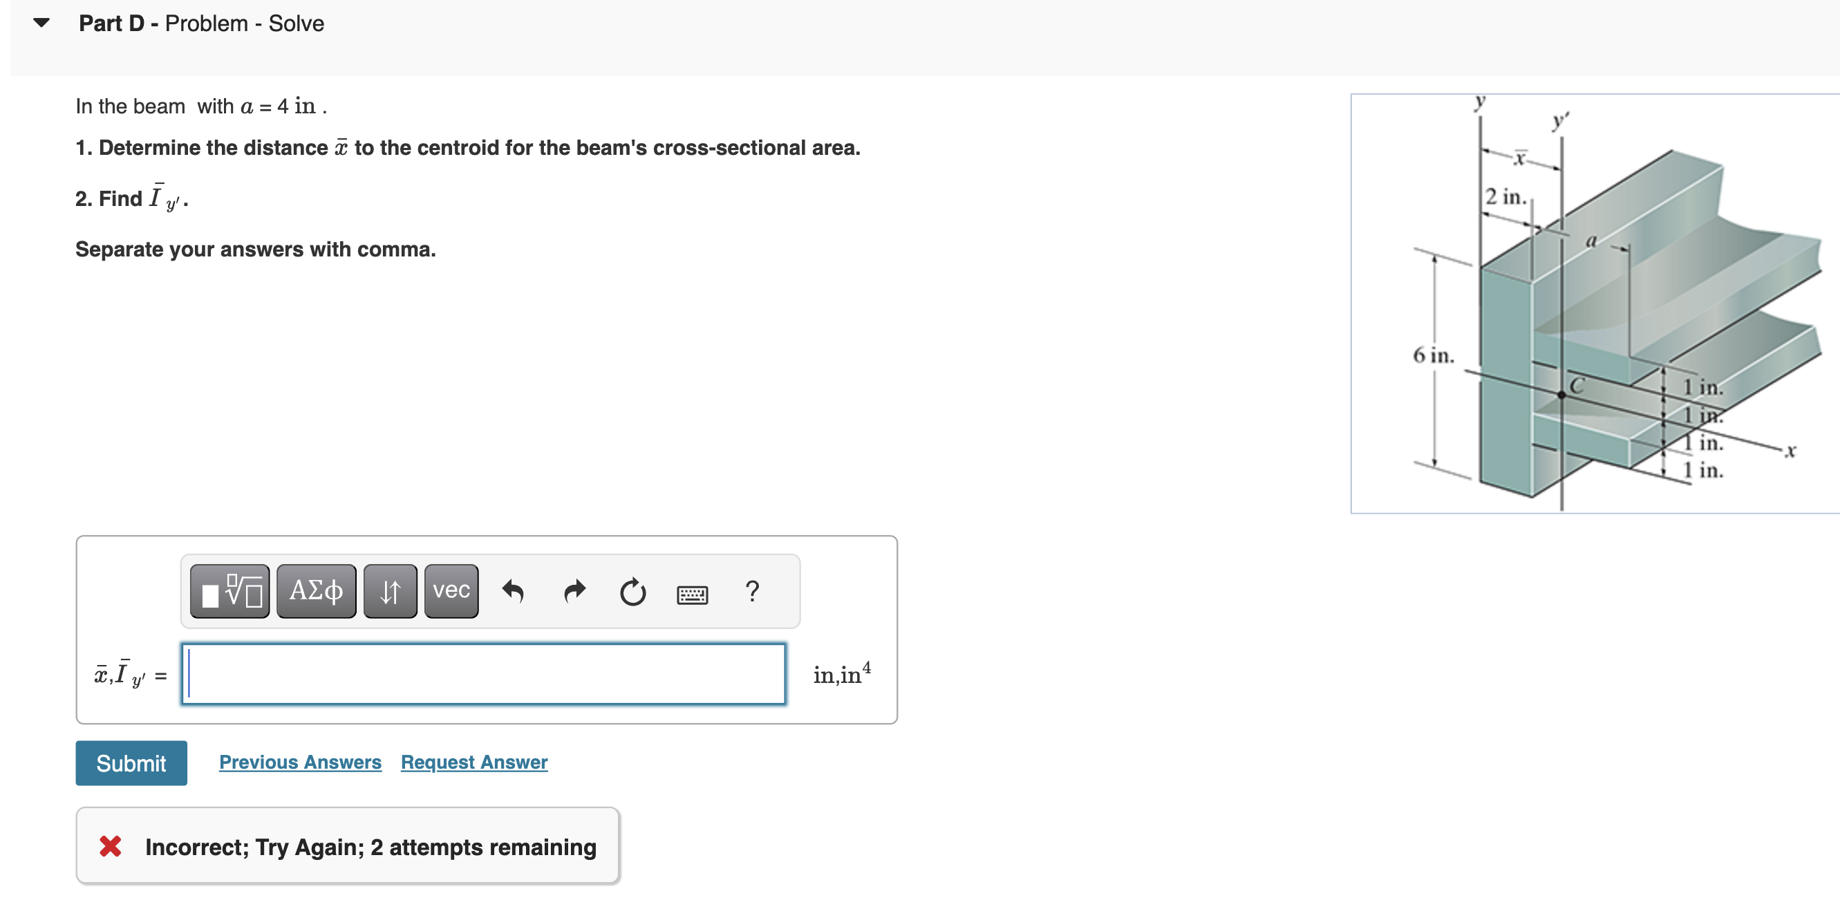Open the math templates palette
Viewport: 1840px width, 918px height.
pos(229,591)
